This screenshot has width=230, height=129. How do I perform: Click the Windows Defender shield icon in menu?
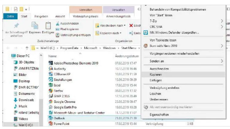tap(146, 32)
